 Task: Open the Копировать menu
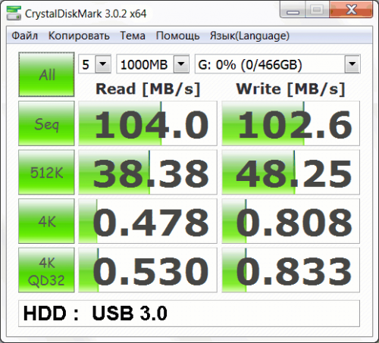tap(79, 36)
